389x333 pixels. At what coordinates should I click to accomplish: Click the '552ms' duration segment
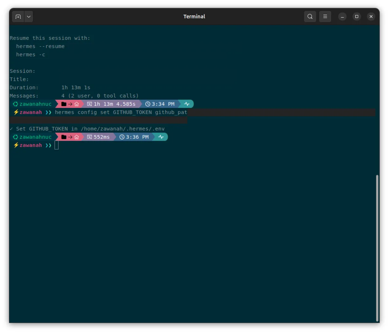click(102, 137)
